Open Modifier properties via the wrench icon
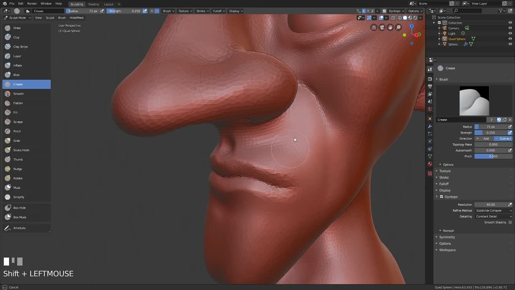This screenshot has width=515, height=290. tap(430, 127)
